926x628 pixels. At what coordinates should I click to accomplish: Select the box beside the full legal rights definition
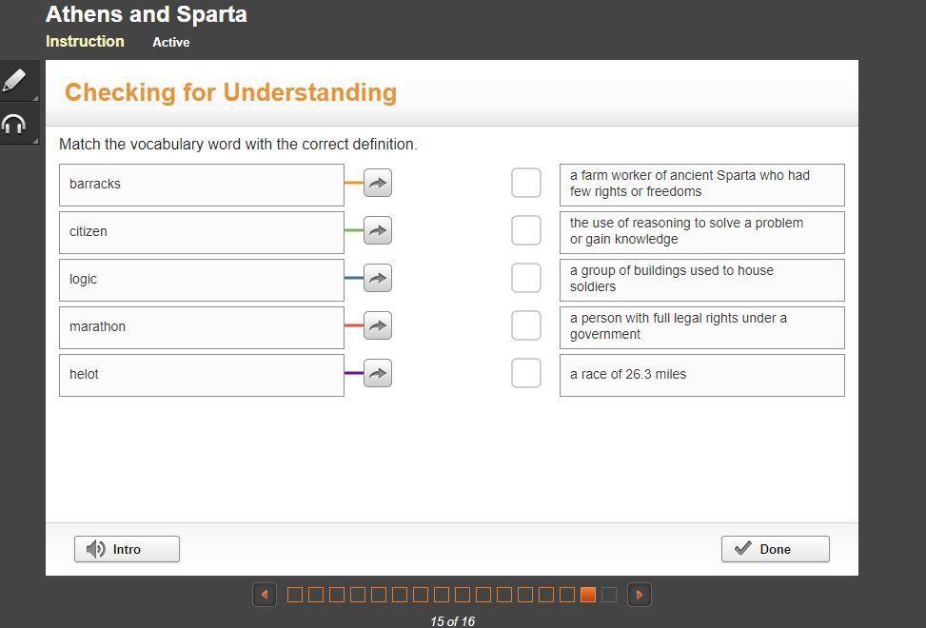click(x=526, y=325)
